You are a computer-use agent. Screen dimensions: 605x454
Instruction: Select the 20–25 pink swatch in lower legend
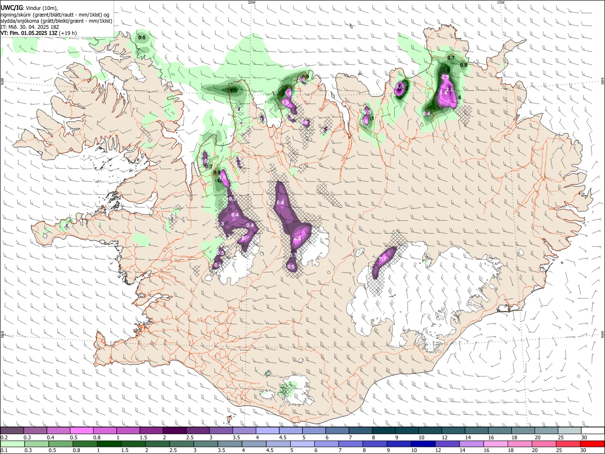click(544, 444)
